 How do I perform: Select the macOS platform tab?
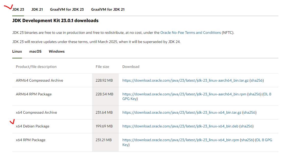(35, 51)
